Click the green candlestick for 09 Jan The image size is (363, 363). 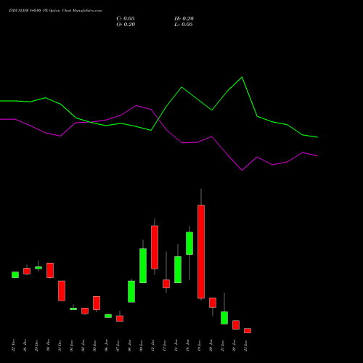143,266
